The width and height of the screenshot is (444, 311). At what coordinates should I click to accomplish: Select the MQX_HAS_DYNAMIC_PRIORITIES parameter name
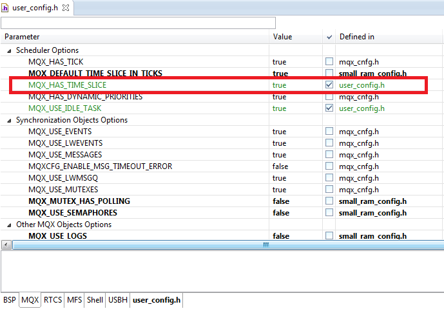tap(86, 97)
